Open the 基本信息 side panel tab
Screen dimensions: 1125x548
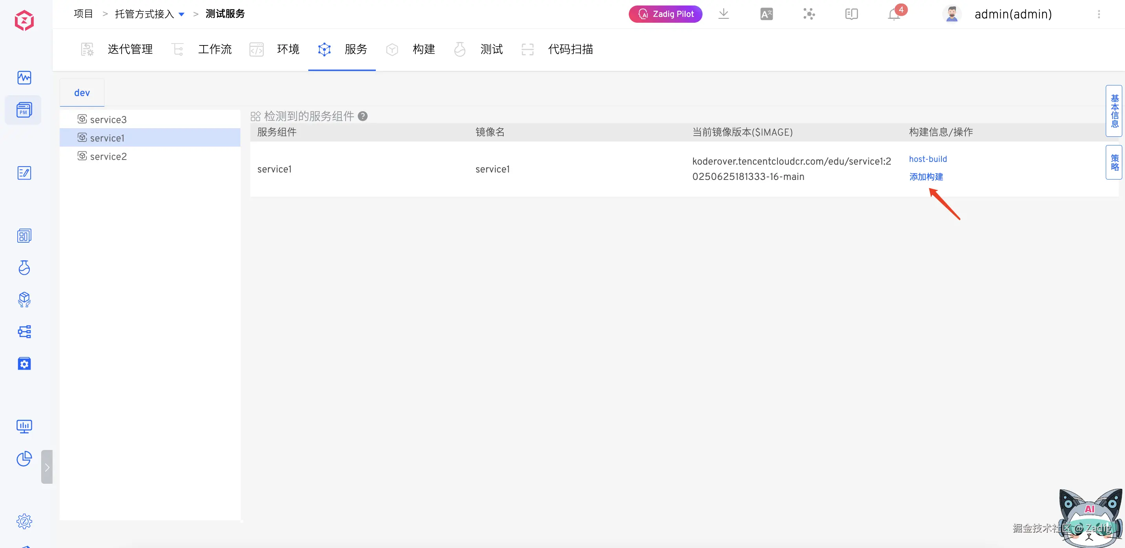coord(1114,111)
